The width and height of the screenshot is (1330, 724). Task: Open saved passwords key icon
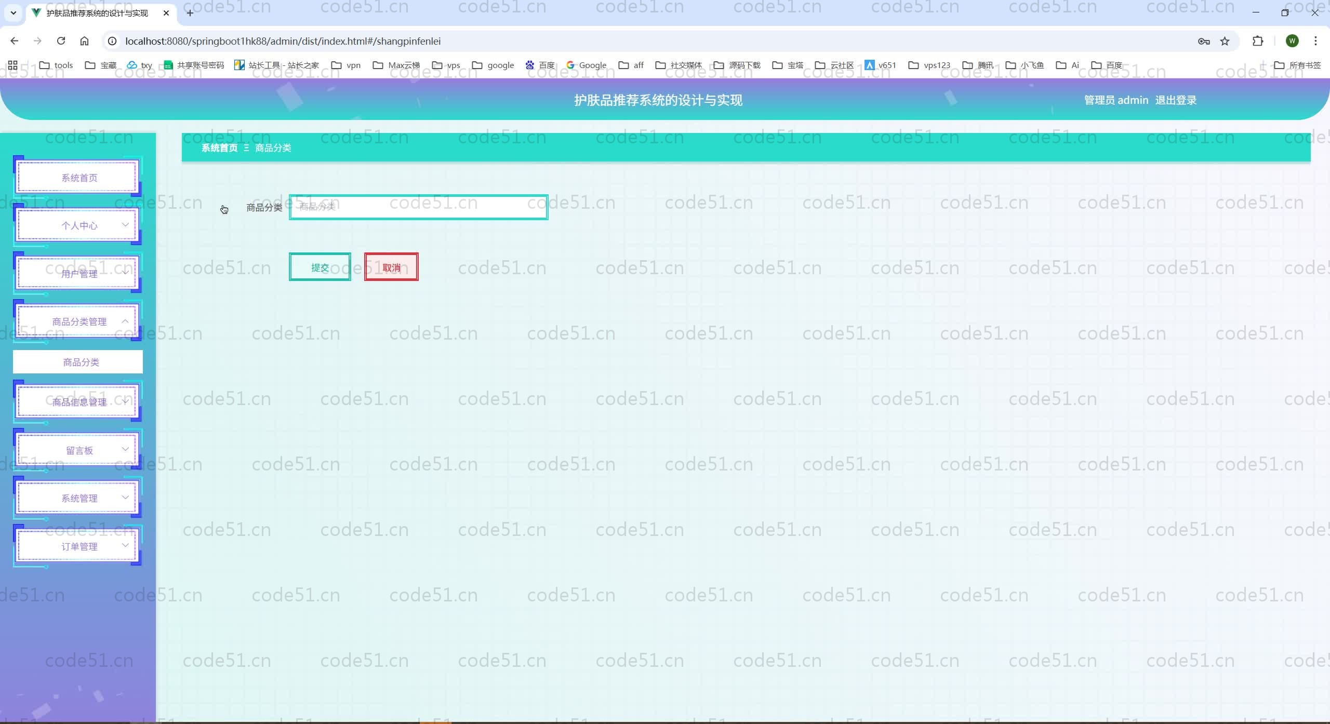1203,41
